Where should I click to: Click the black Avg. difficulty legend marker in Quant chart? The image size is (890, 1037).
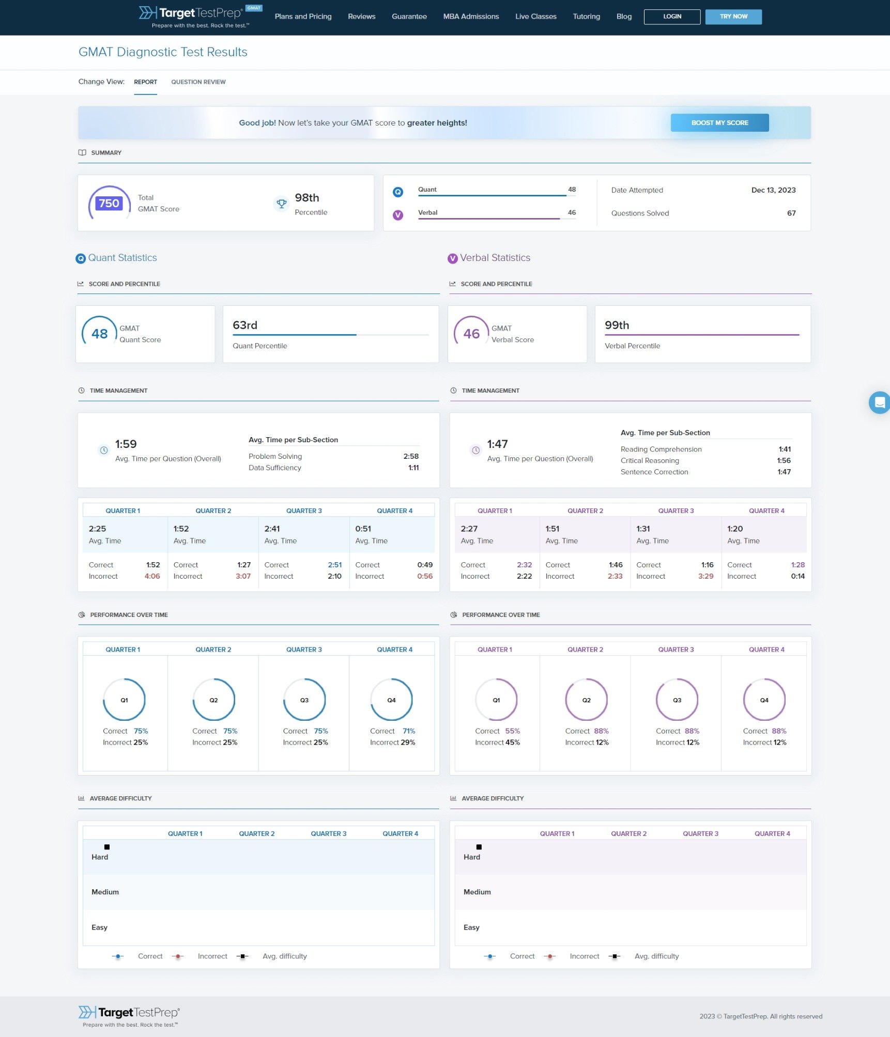(x=242, y=956)
